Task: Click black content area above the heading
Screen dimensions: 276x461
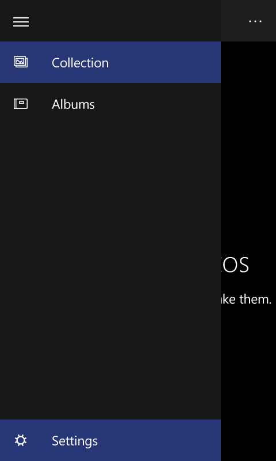Action: tap(248, 147)
